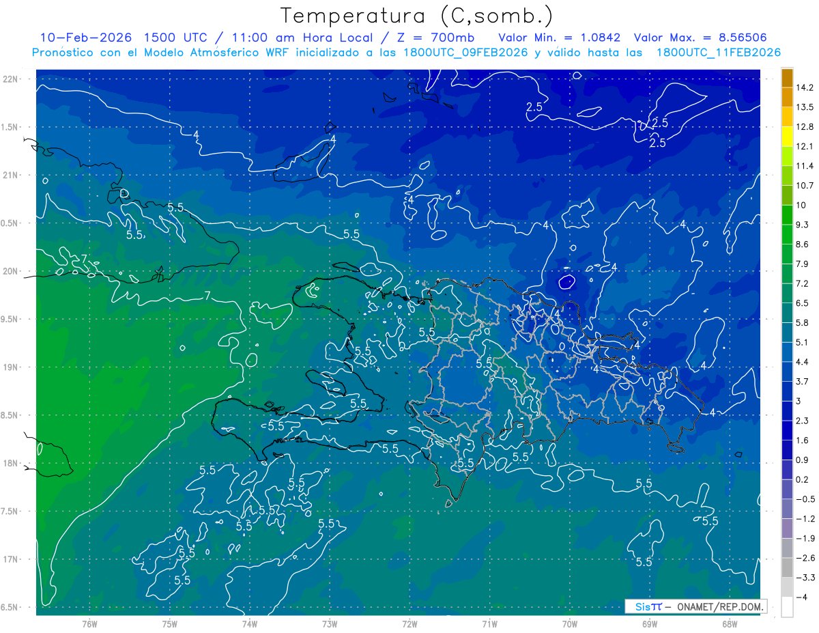Click the -4 colorbar legend value

(802, 597)
